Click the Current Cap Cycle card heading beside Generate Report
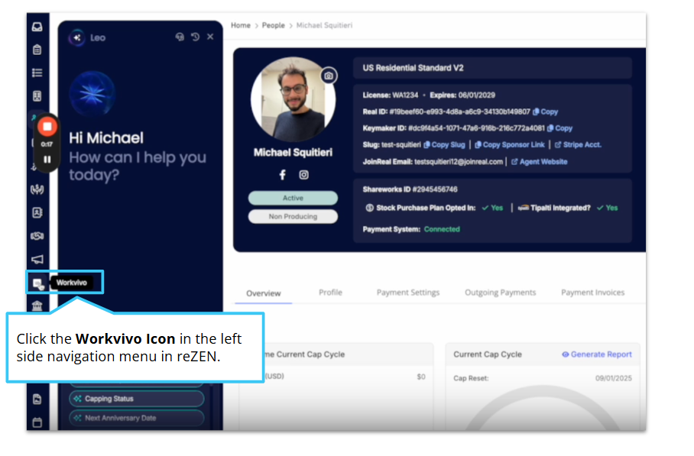694x456 pixels. click(488, 354)
